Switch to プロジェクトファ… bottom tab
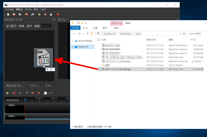Image resolution: width=207 pixels, height=137 pixels. tap(14, 86)
